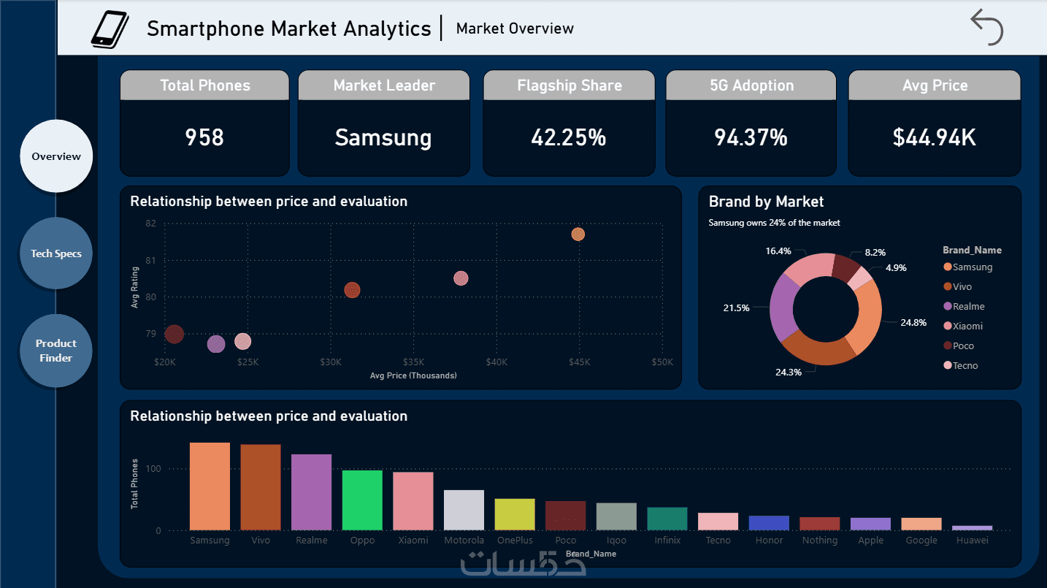
Task: Click the Market Overview header text
Action: [x=515, y=28]
